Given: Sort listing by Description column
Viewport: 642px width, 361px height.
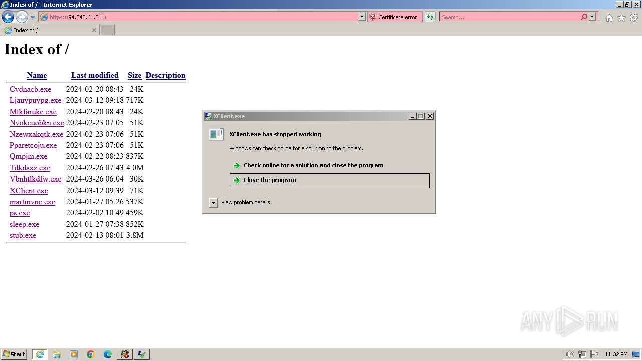Looking at the screenshot, I should click(x=166, y=75).
